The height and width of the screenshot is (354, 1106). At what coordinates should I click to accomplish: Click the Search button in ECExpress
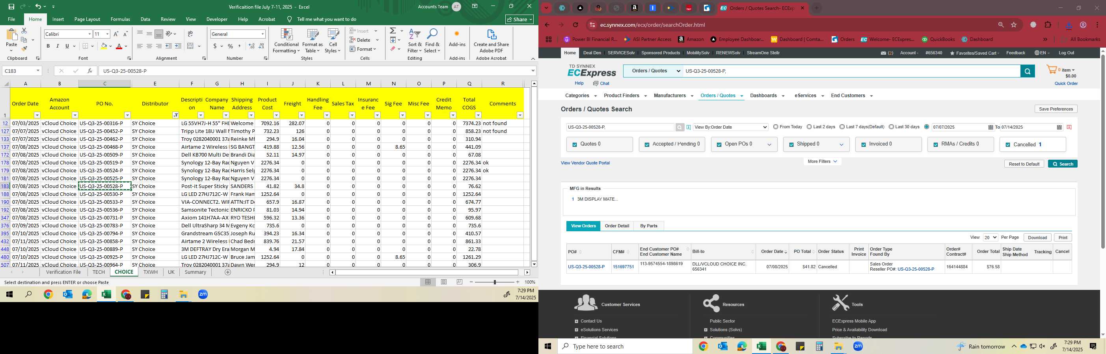(x=1063, y=164)
